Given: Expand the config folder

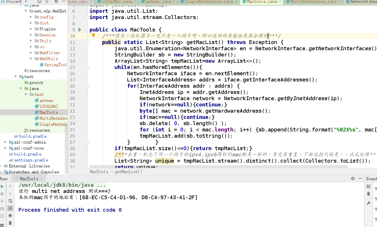Looking at the screenshot, I should 31,17.
